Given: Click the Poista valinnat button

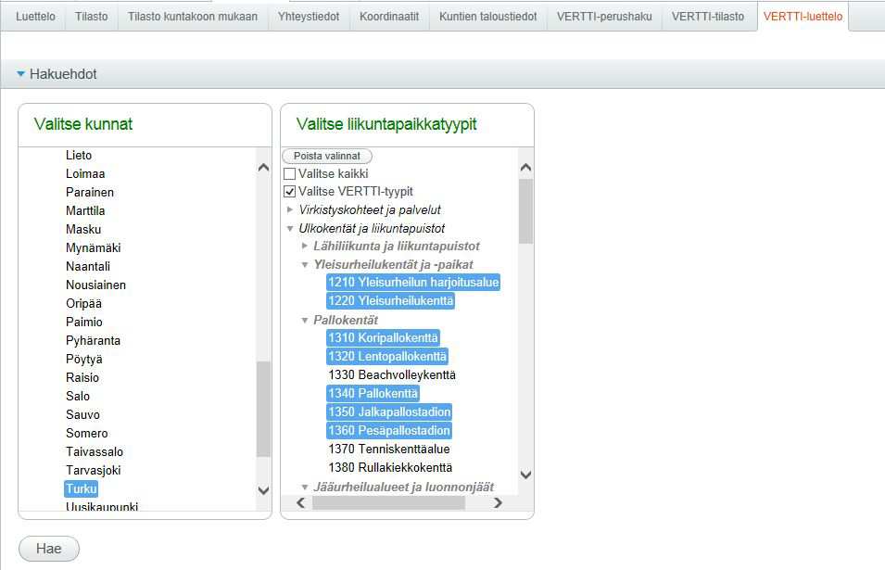Looking at the screenshot, I should [x=327, y=156].
